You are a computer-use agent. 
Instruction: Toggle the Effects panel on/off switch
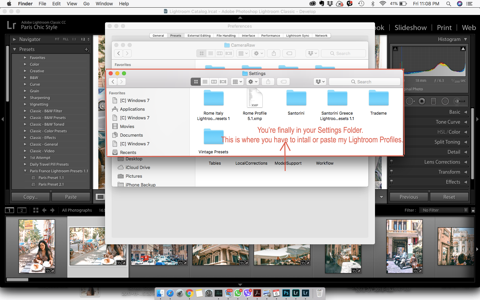(392, 182)
